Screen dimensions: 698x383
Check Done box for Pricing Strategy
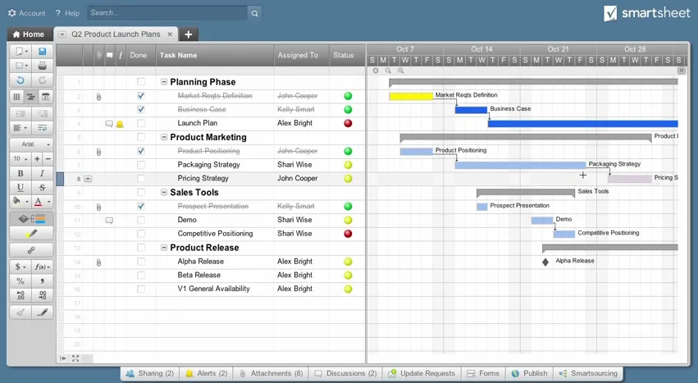point(141,179)
